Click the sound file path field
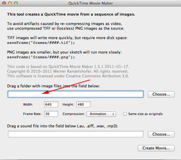The width and height of the screenshot is (181, 160). pos(76,134)
